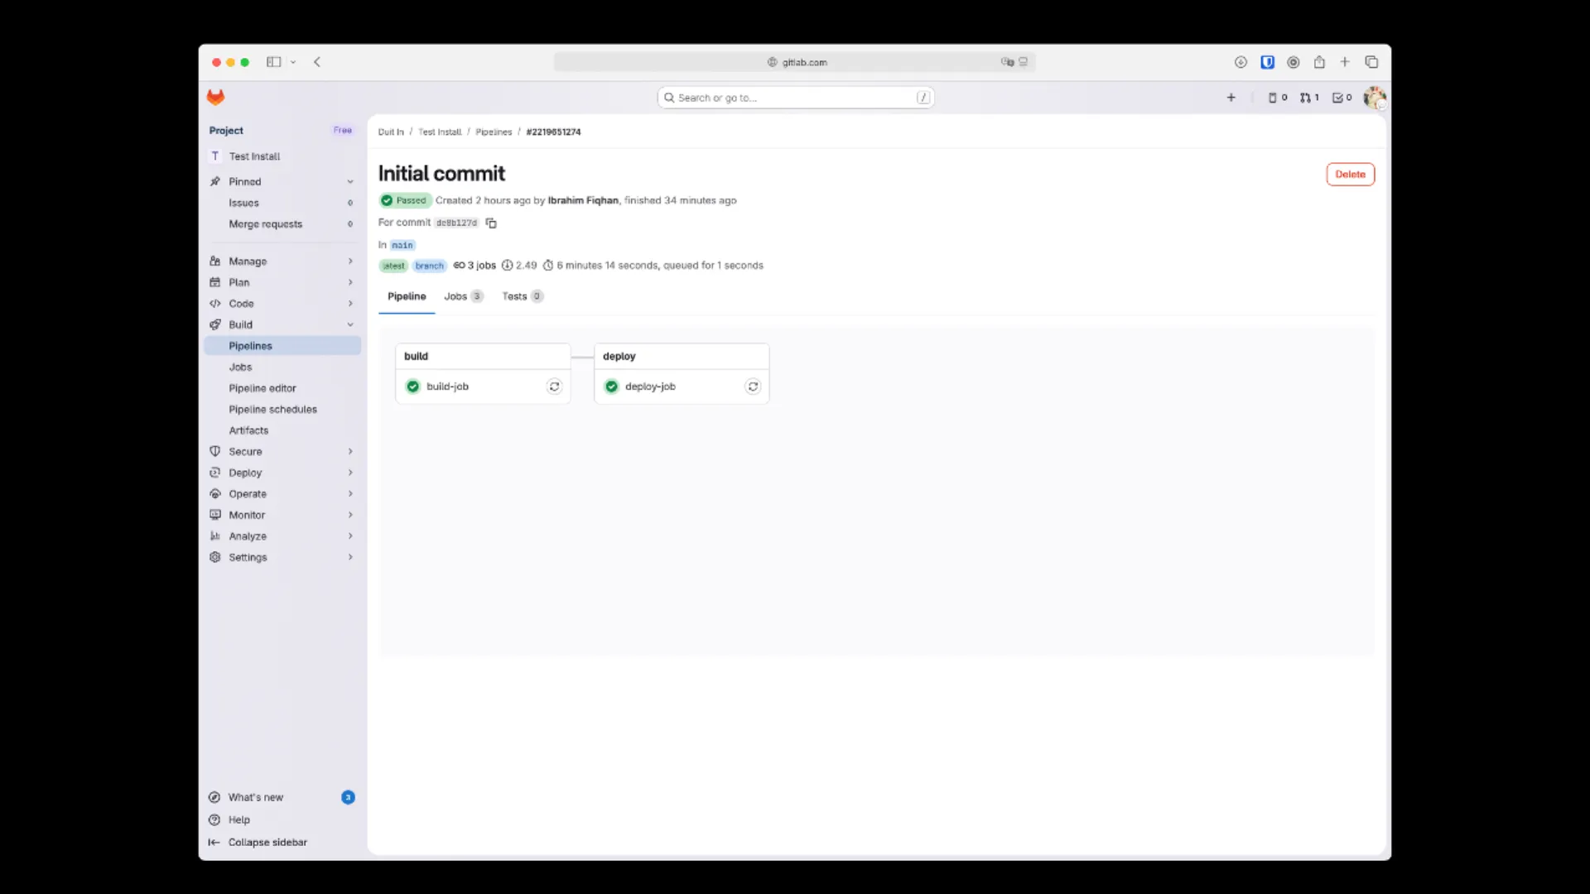Expand the Manage section in sidebar
The width and height of the screenshot is (1590, 894).
click(350, 262)
